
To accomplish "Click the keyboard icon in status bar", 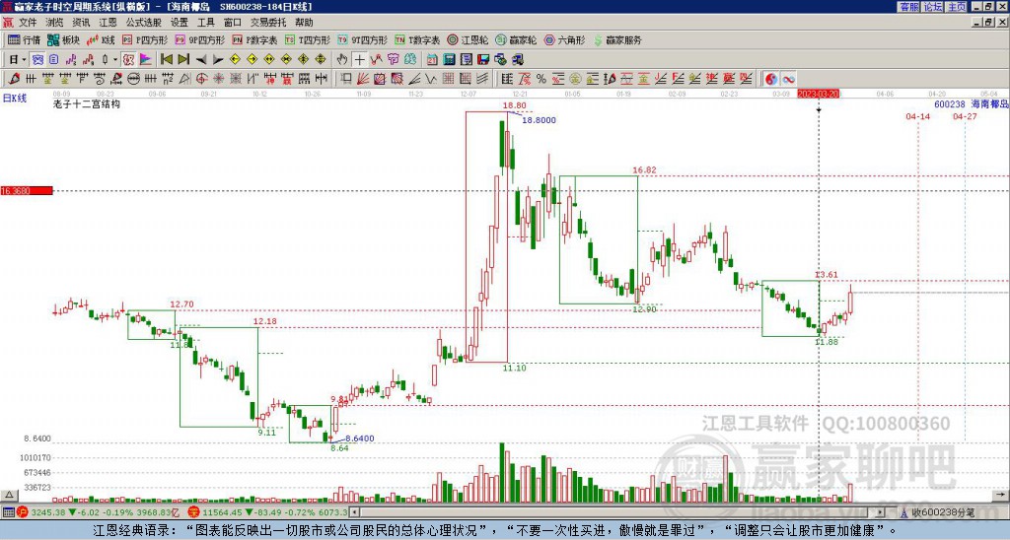I will (x=9, y=512).
